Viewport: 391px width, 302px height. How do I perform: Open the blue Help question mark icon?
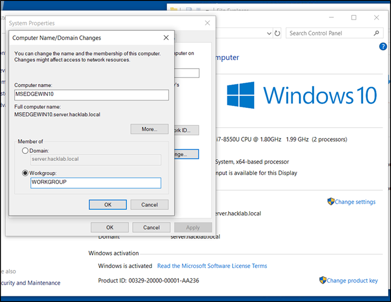pos(383,46)
